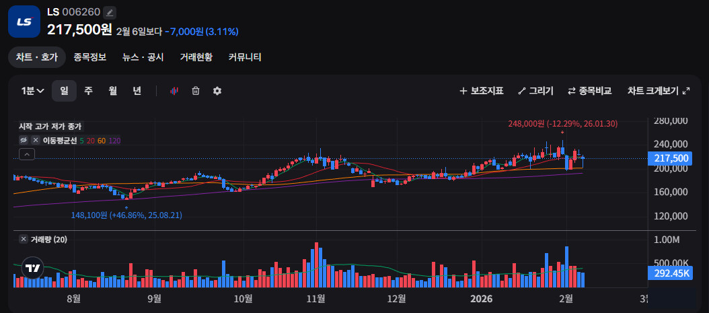Screen dimensions: 709x313
Task: Click the green 5 moving average value
Action: (81, 141)
